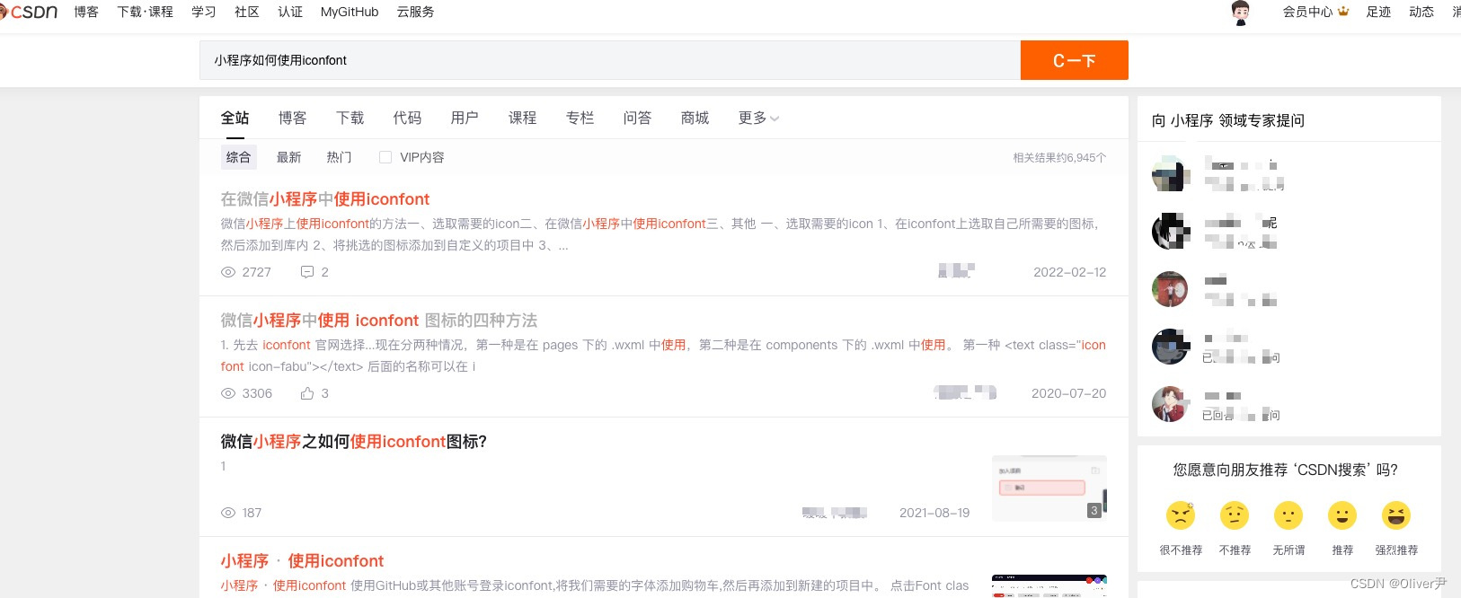Viewport: 1461px width, 598px height.
Task: Select the 很不推荐 angry emoji
Action: tap(1181, 515)
